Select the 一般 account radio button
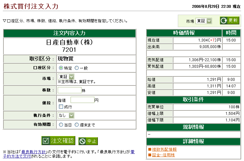 (77, 68)
